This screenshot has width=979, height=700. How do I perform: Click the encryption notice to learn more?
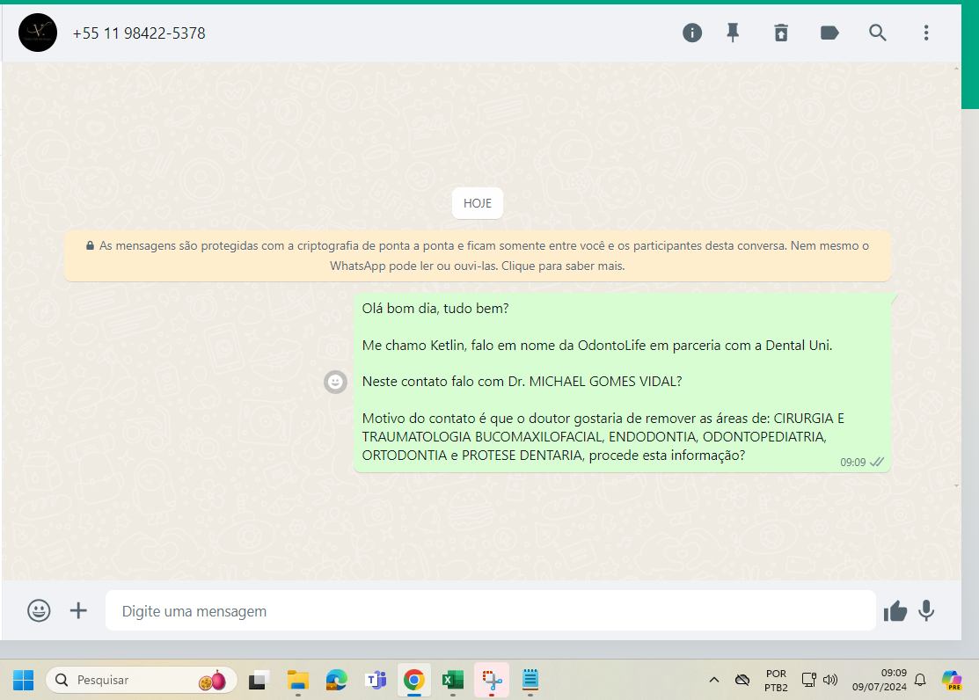[478, 256]
